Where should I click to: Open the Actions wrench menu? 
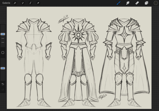[15, 3]
